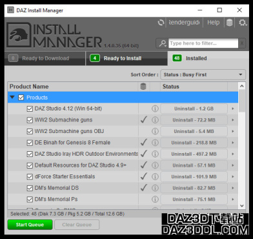Expand options arrow for WW2 Submachine guns OBJ
This screenshot has width=253, height=239.
pyautogui.click(x=233, y=131)
